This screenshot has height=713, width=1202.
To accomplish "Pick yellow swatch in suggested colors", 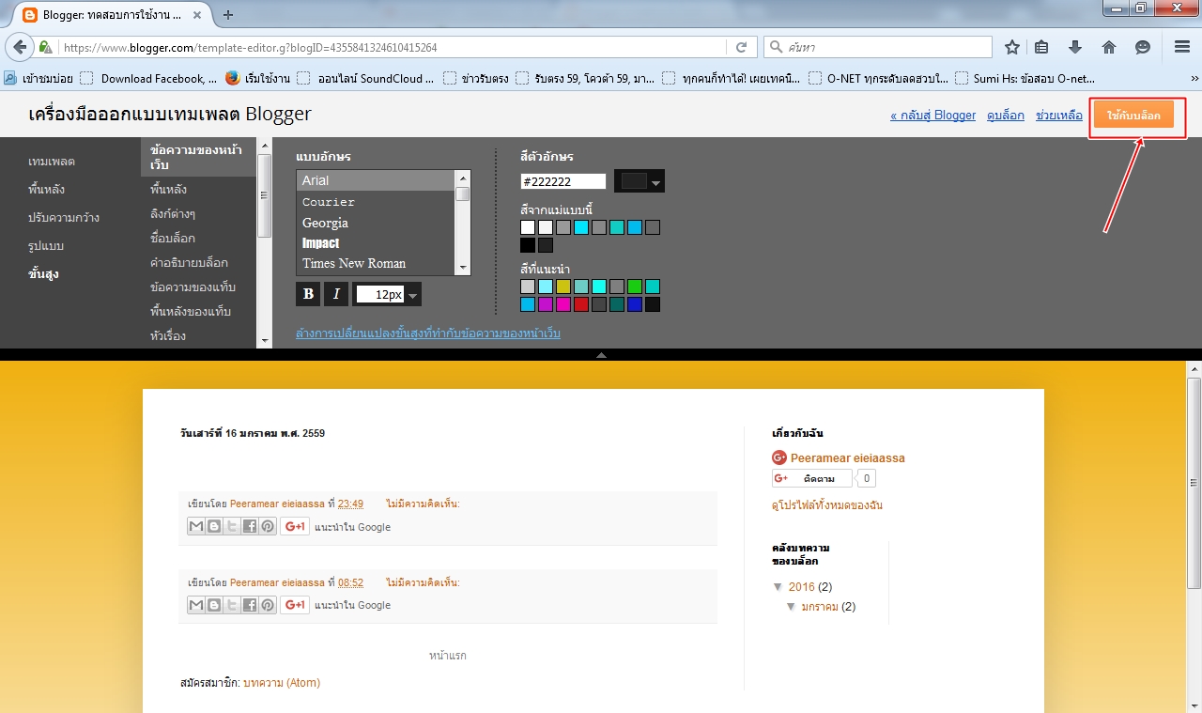I will point(563,287).
